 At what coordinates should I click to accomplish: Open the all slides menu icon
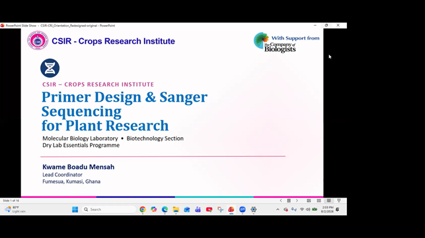pyautogui.click(x=289, y=200)
